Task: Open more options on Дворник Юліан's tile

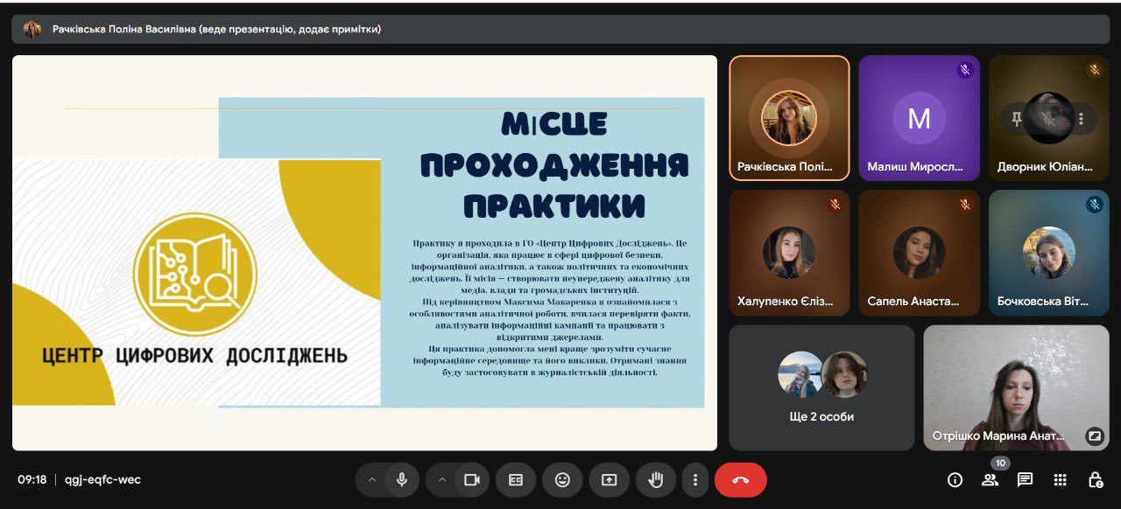Action: [1082, 118]
